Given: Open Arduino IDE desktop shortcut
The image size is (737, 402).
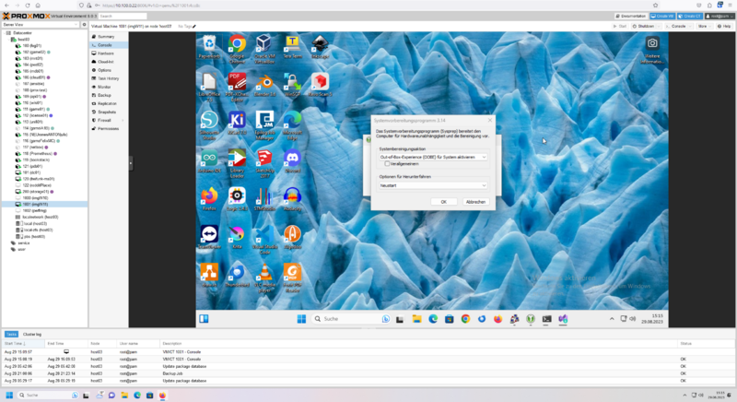Looking at the screenshot, I should (209, 161).
